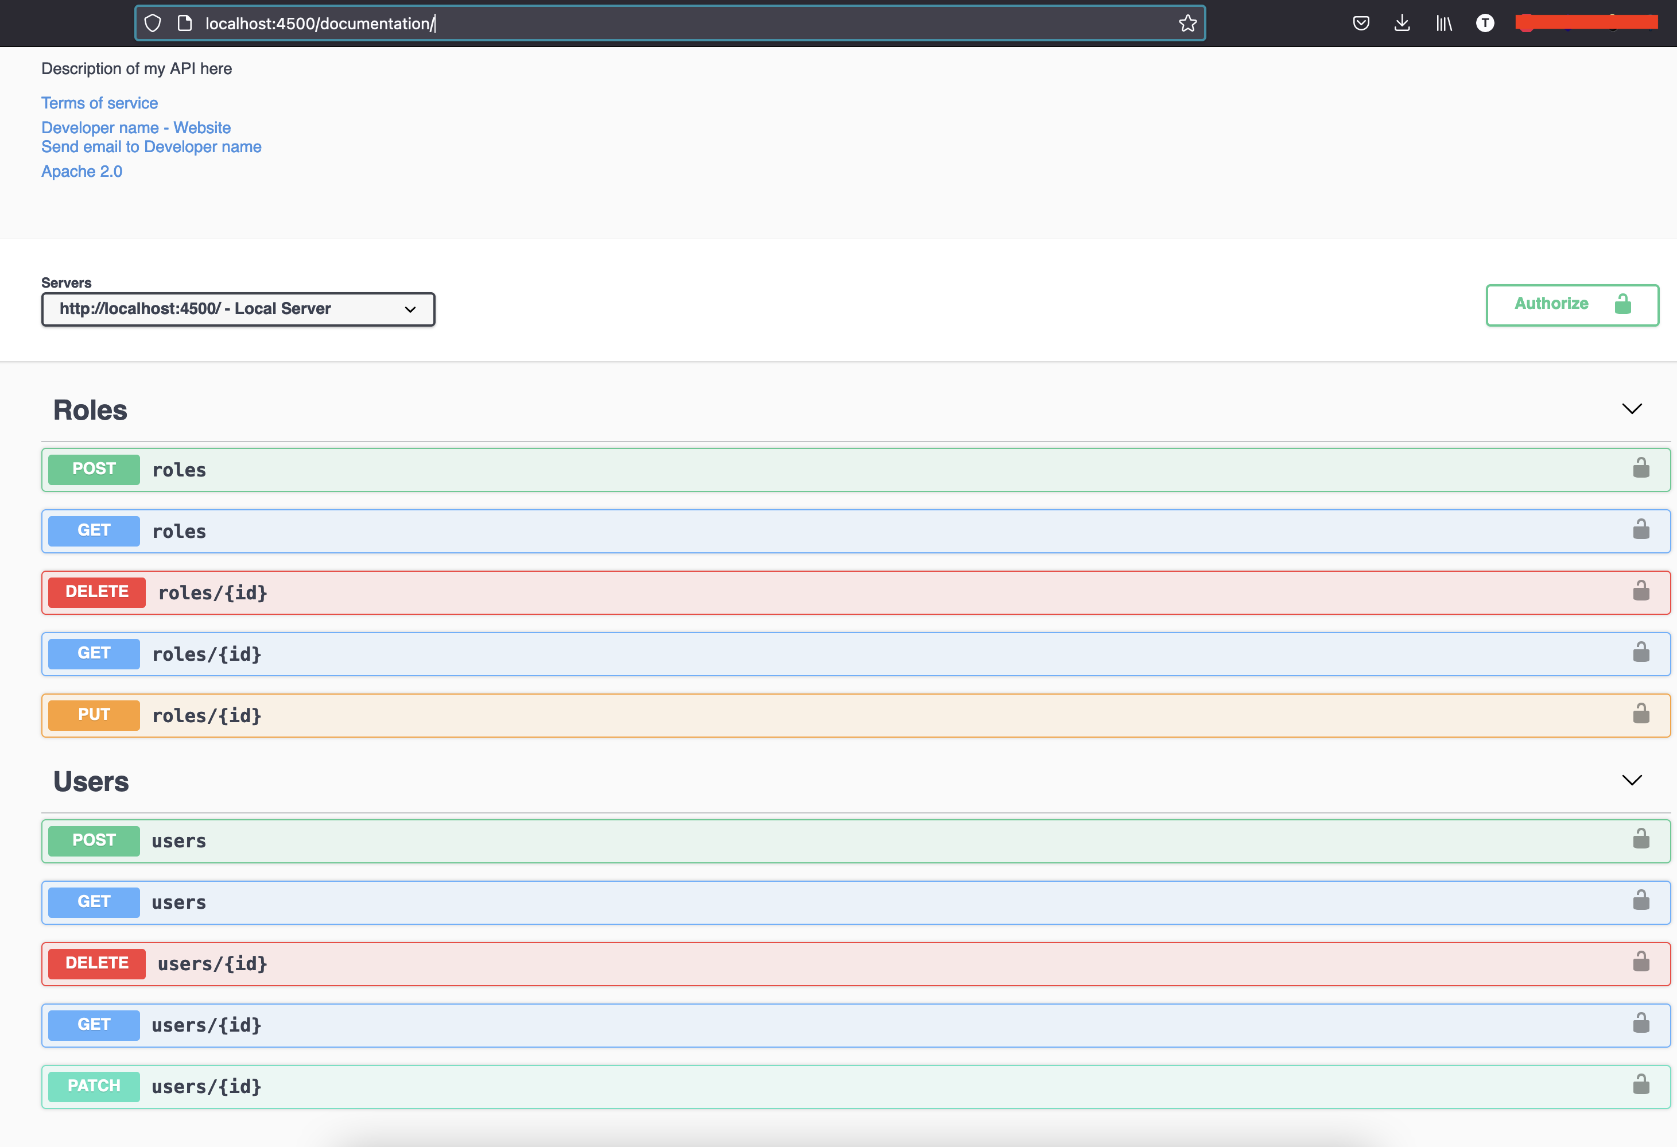Click the Developer name Website link
The height and width of the screenshot is (1147, 1677).
click(x=137, y=127)
